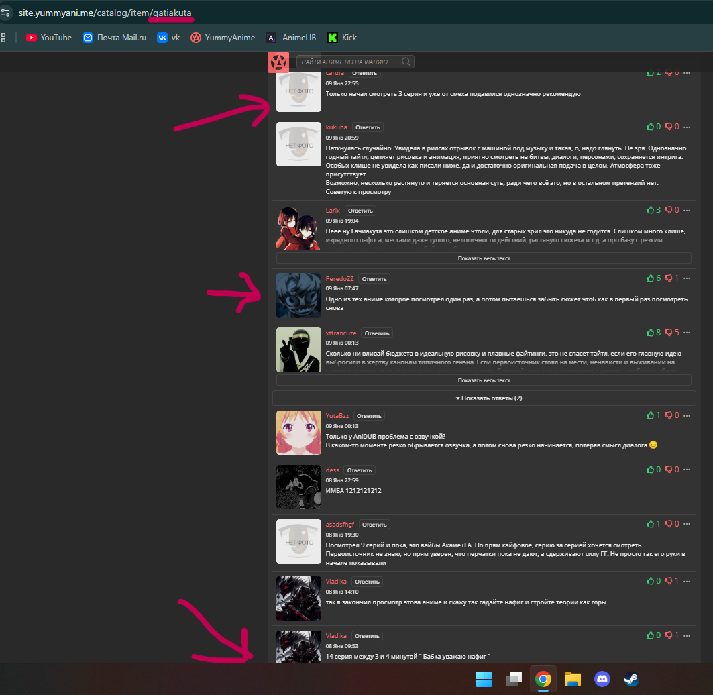Screen dimensions: 713x695
Task: Like xtfrancuze's comment
Action: tap(653, 333)
